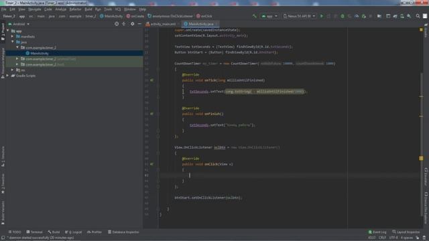Open the File menu
The height and width of the screenshot is (241, 429).
[x=4, y=9]
